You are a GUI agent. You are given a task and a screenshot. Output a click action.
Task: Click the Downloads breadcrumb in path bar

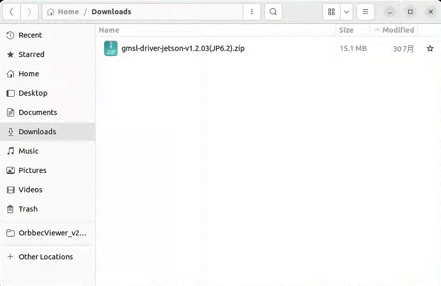(x=111, y=12)
